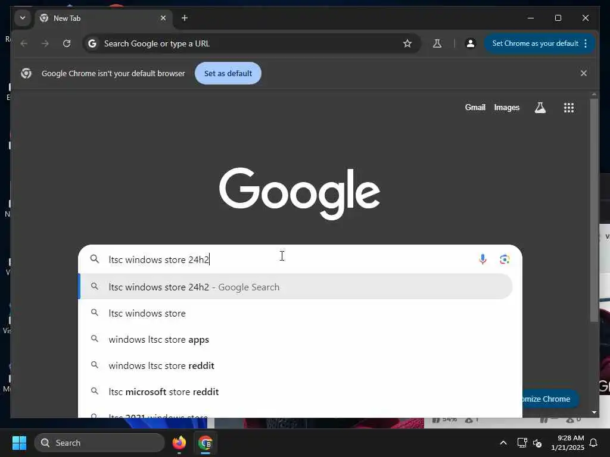The image size is (610, 457).
Task: Open Firefox from the taskbar
Action: click(x=179, y=443)
